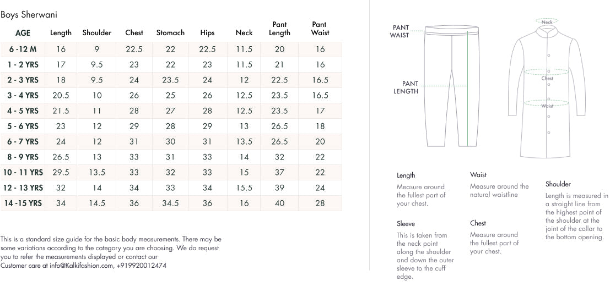Click the Shoulder column header in table
Screen dimensions: 610x292
(x=97, y=33)
